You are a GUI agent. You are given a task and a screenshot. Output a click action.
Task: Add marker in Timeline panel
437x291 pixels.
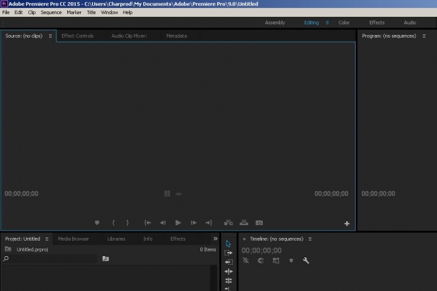coord(291,261)
